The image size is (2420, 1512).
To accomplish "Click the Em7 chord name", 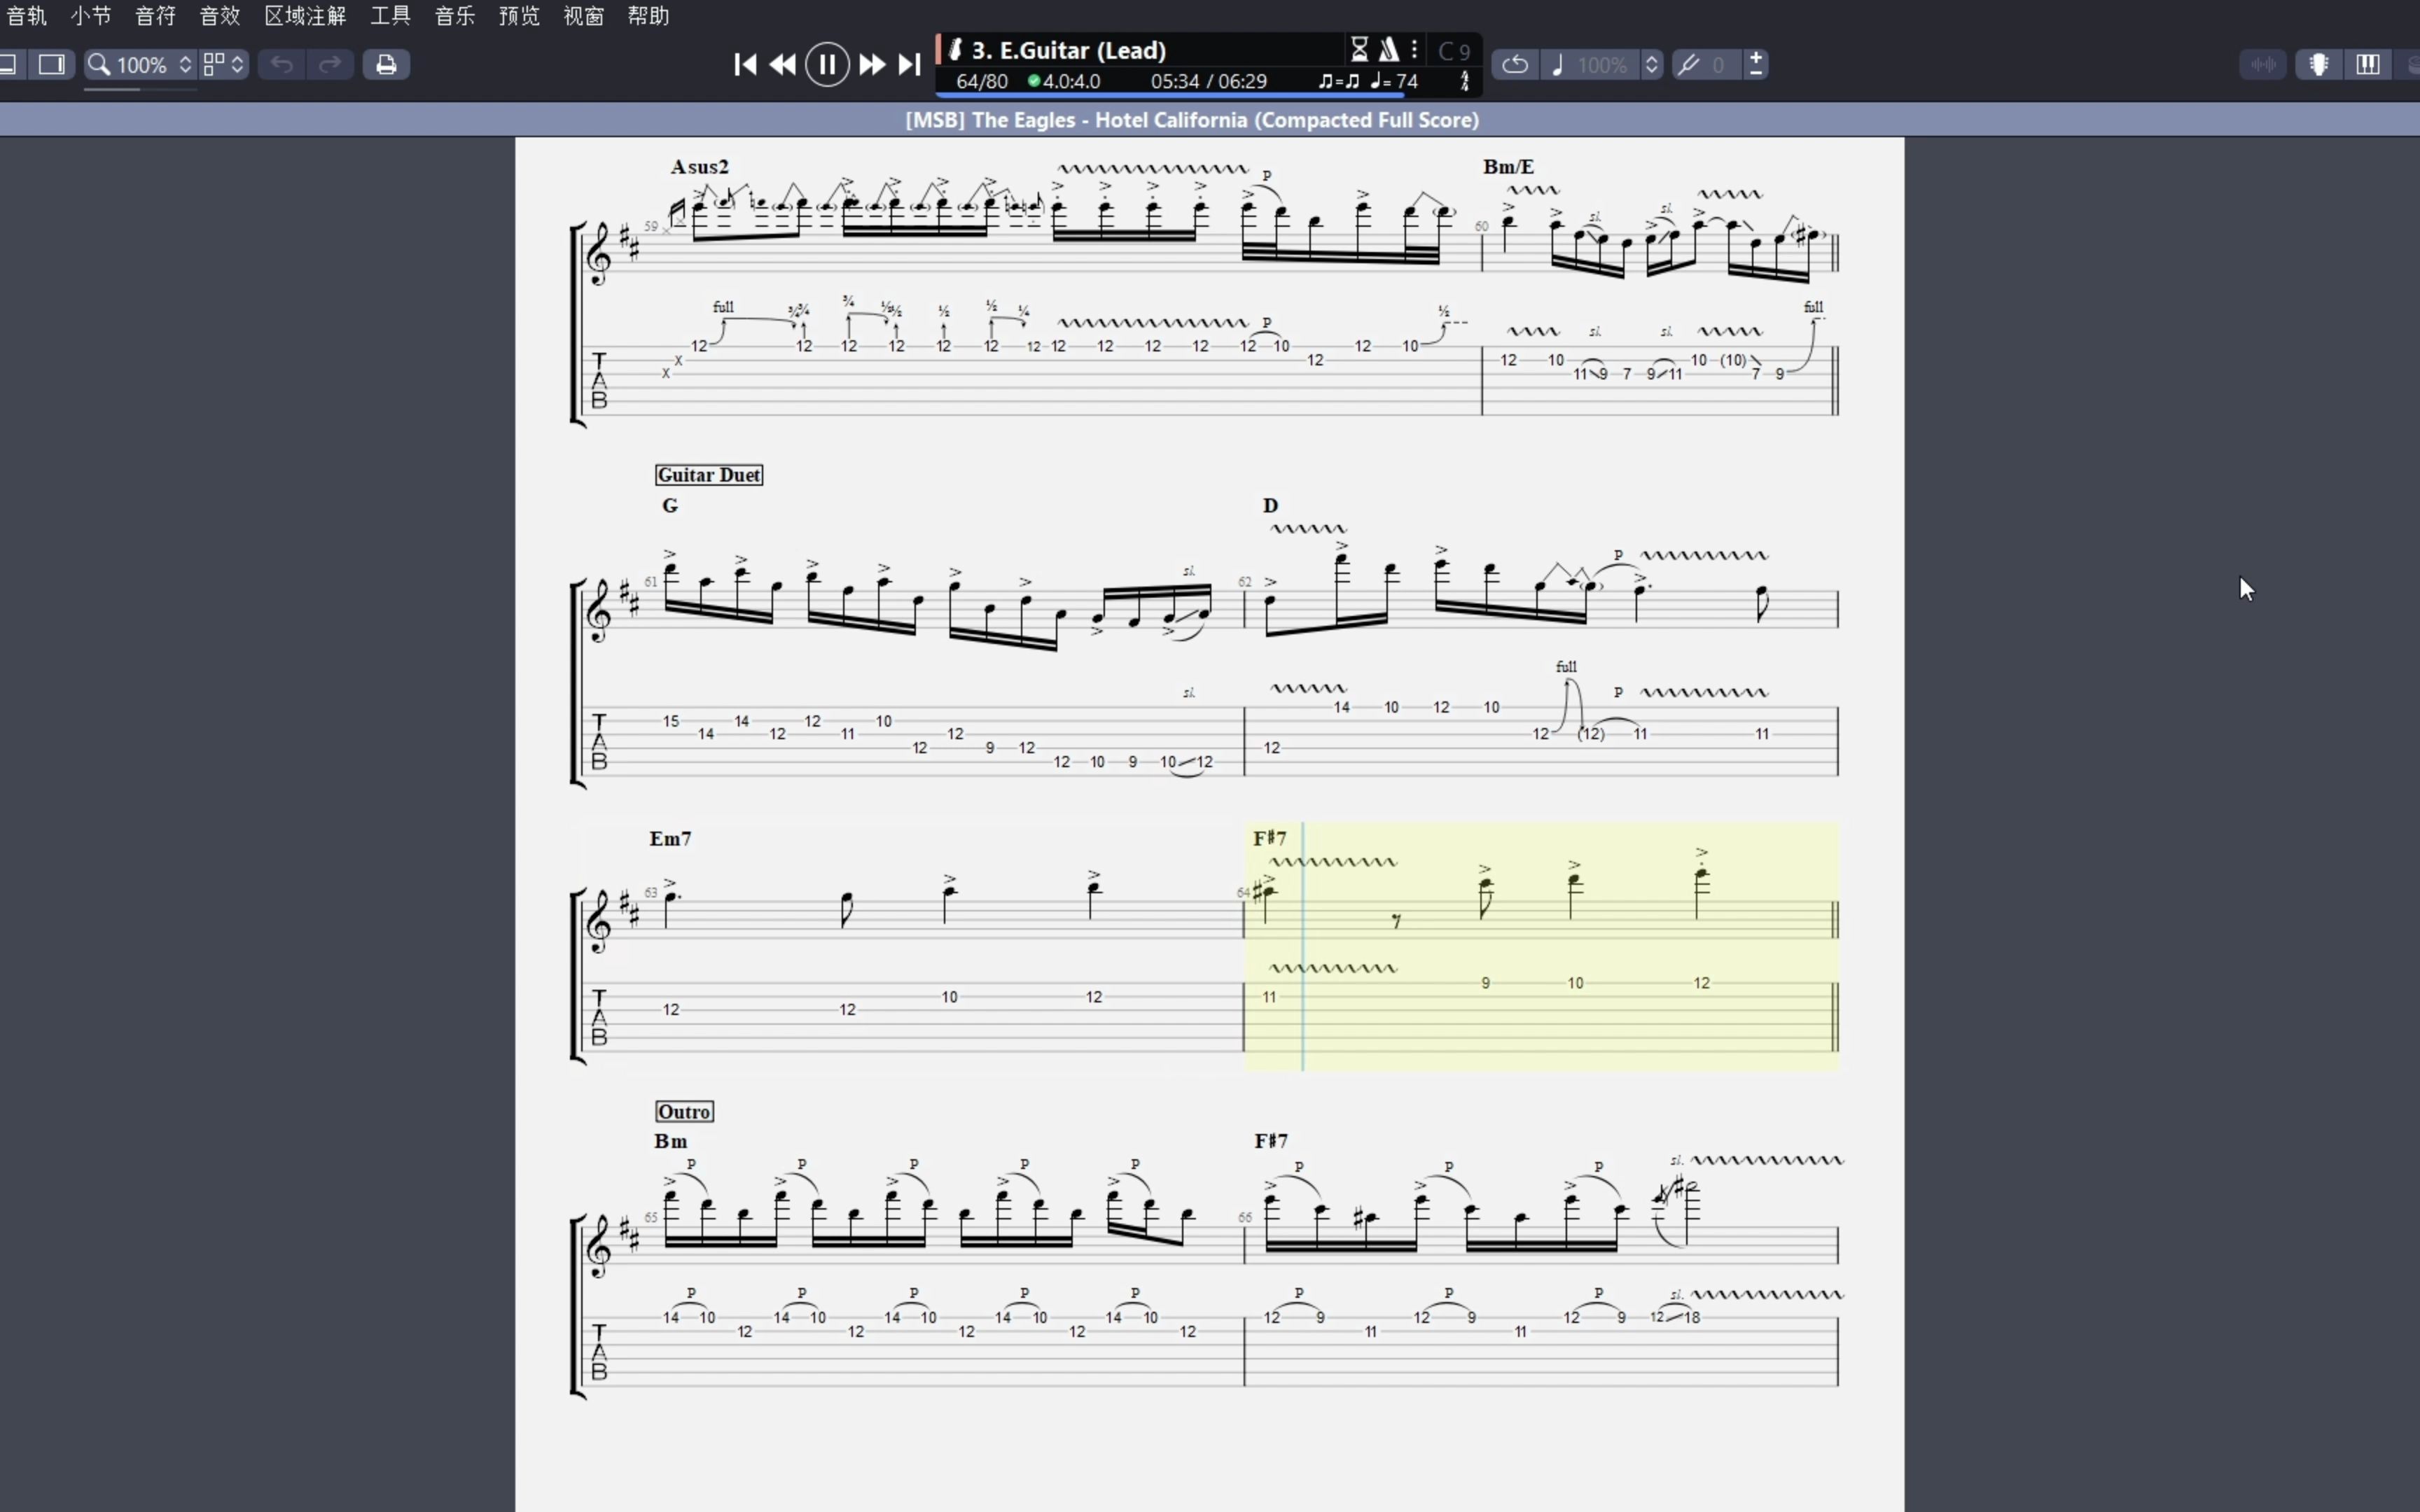I will click(670, 839).
